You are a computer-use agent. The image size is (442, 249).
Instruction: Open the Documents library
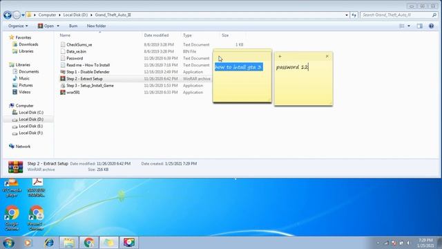(29, 71)
